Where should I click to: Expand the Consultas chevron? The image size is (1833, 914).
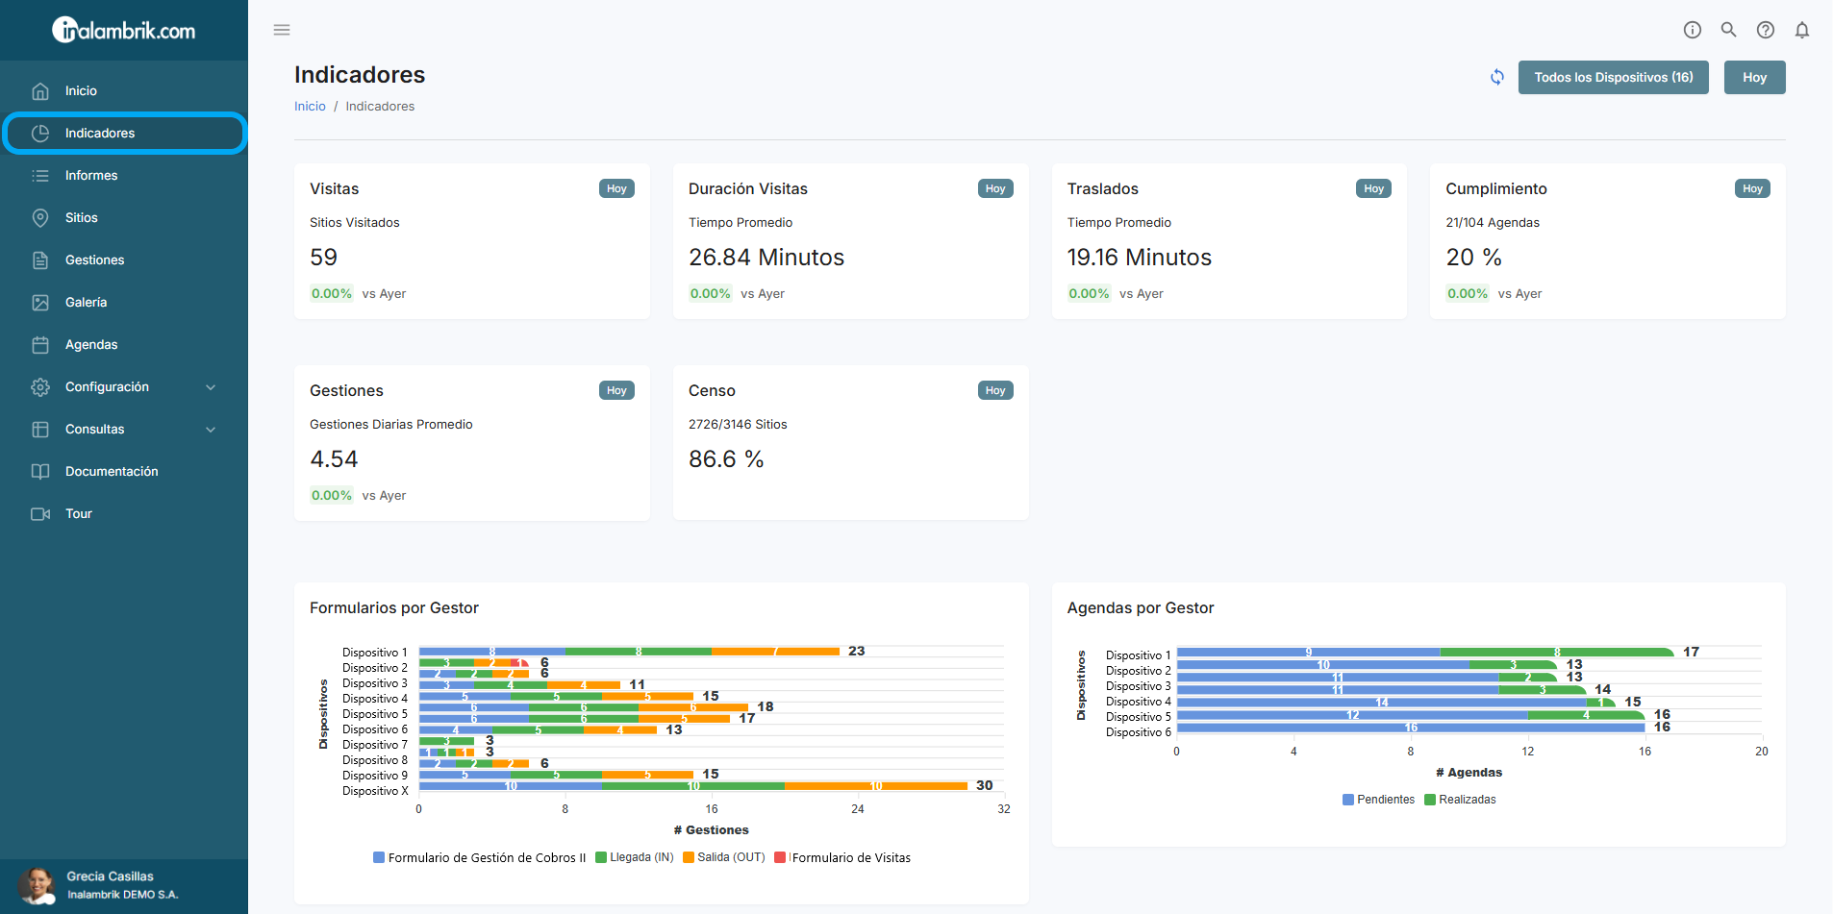211,430
